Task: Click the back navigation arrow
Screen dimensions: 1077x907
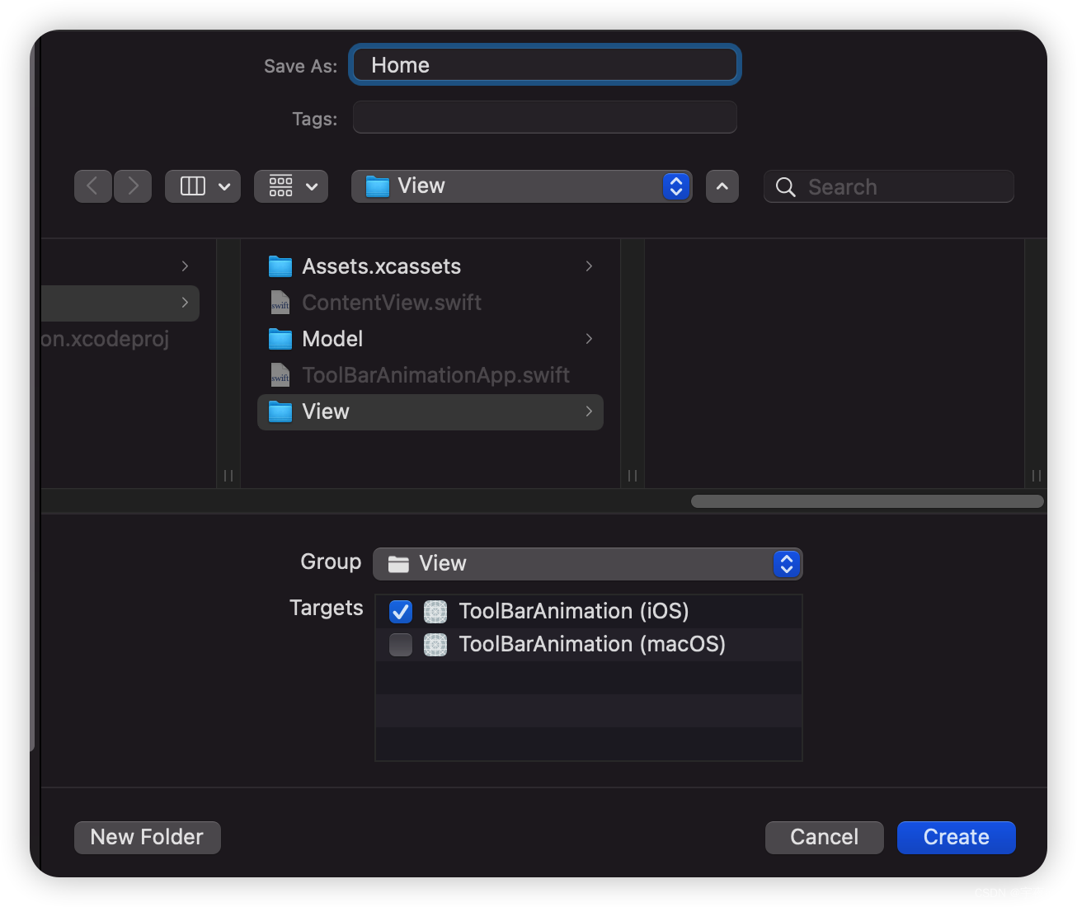Action: (93, 186)
